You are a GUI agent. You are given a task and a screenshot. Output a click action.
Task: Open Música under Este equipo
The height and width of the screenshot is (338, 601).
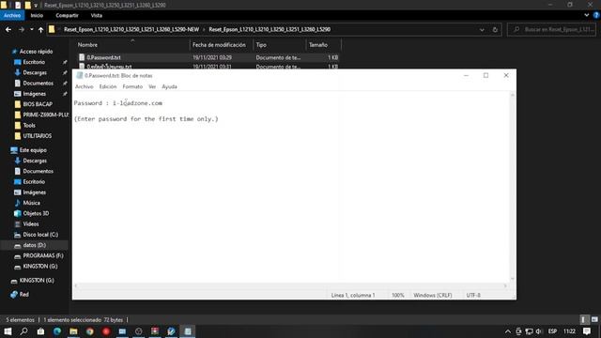[31, 203]
